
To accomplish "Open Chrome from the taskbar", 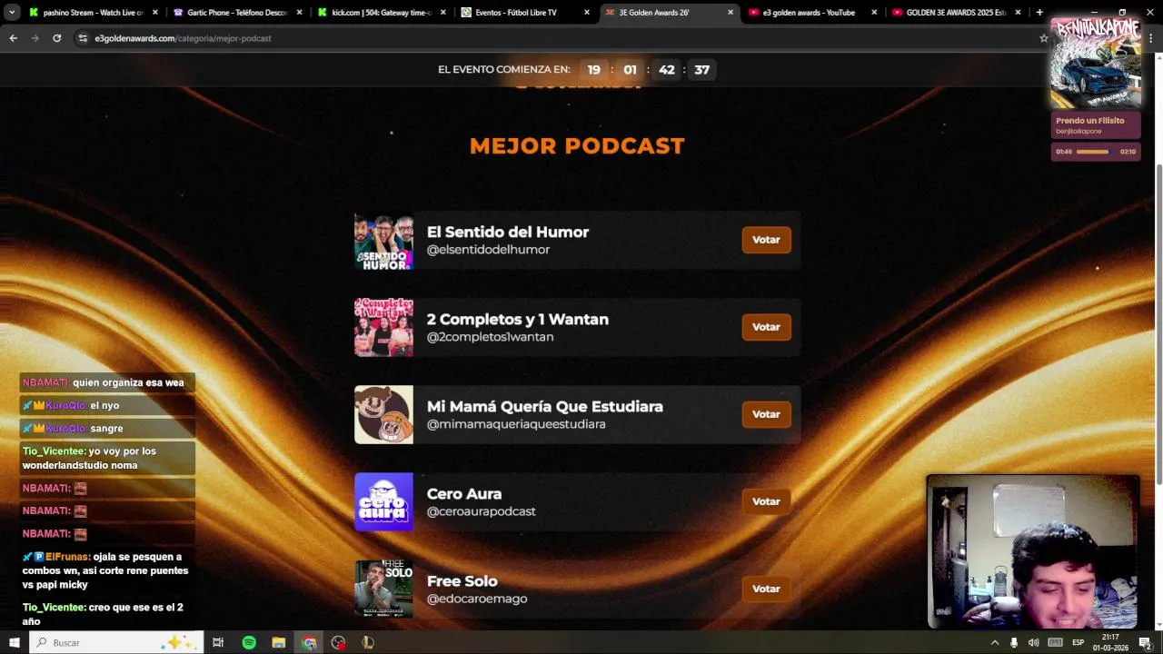I will (309, 642).
